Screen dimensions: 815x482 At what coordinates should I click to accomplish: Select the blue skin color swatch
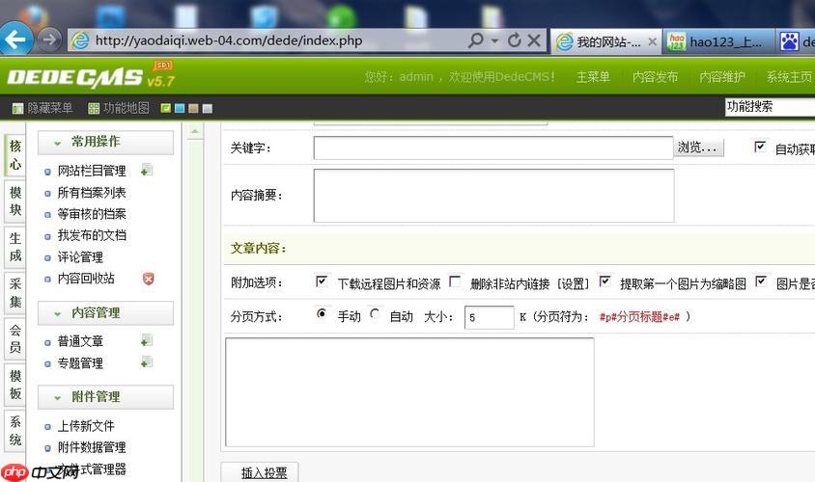[x=180, y=108]
